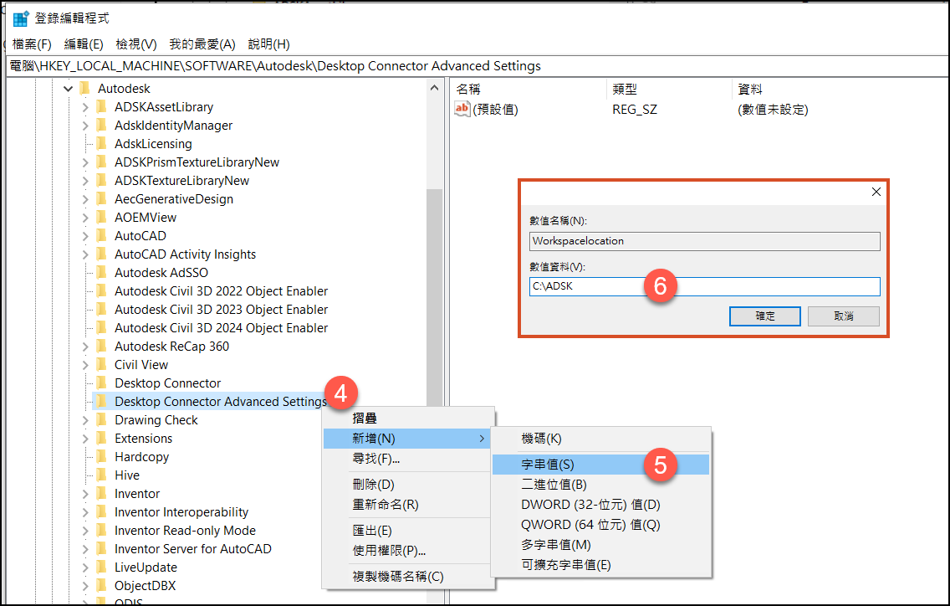Choose 摺疊 in the context menu
This screenshot has height=606, width=950.
point(408,418)
